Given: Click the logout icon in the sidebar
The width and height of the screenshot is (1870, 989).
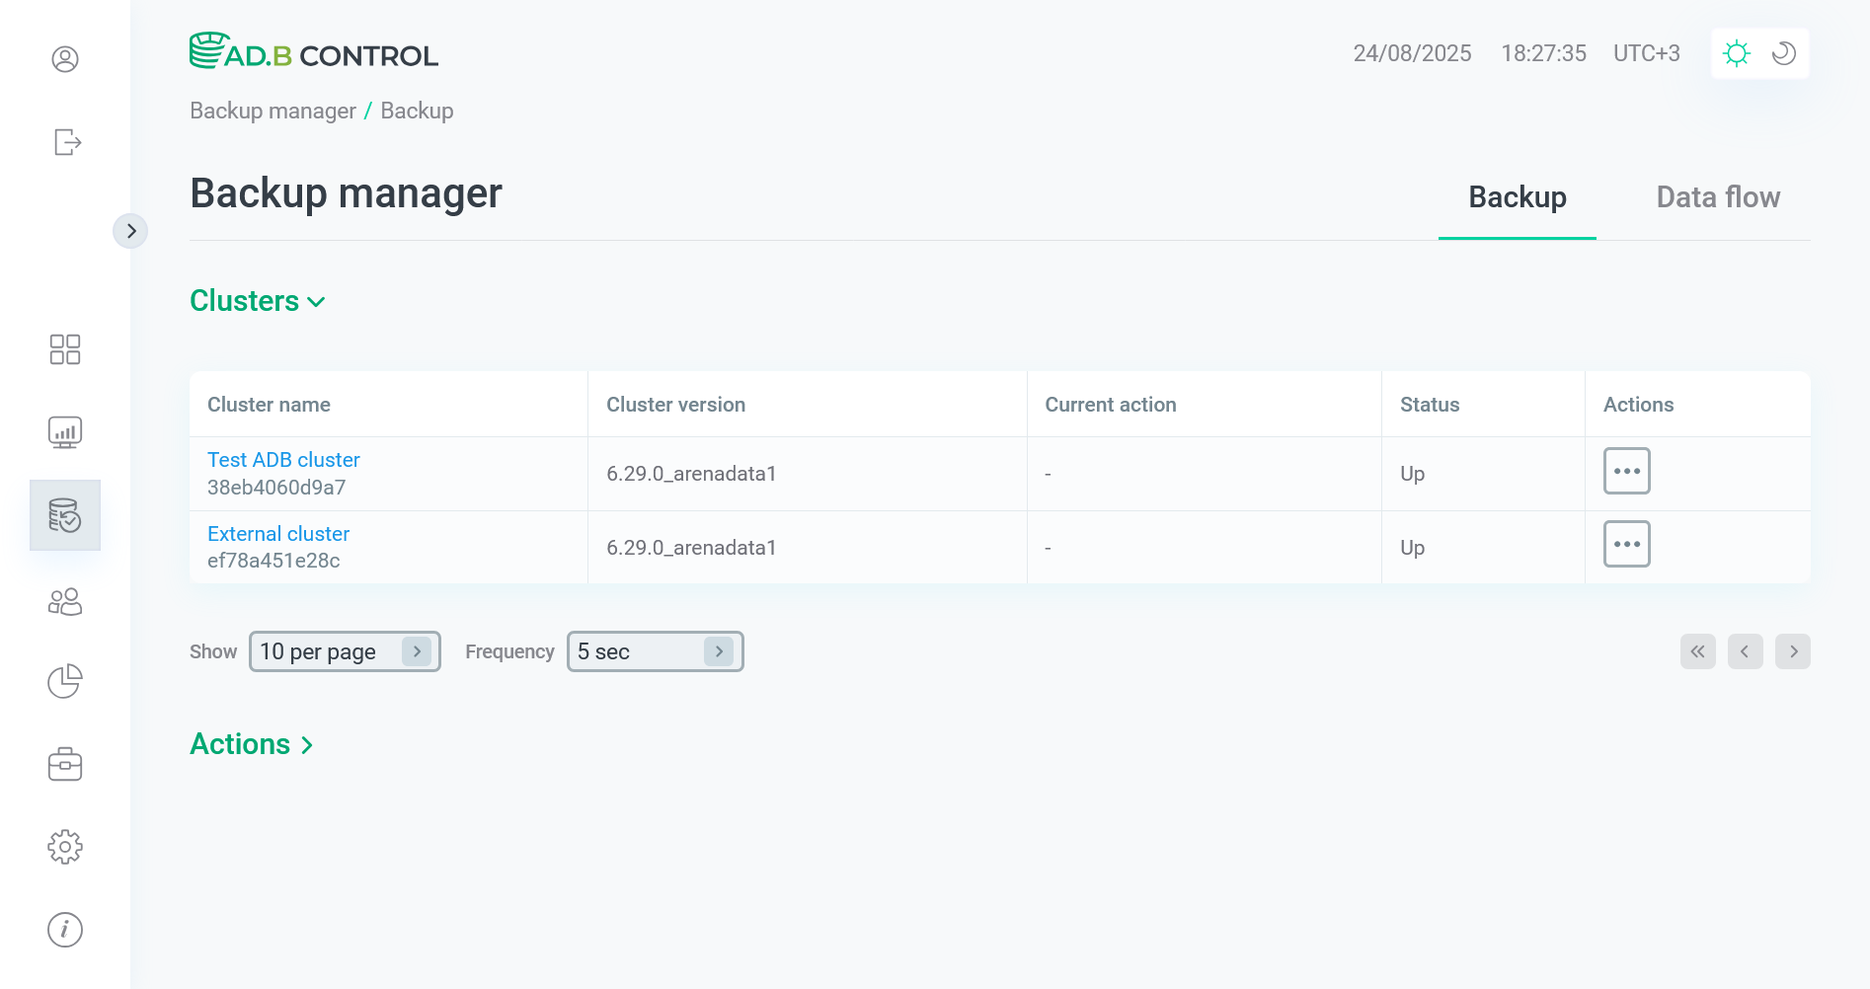Looking at the screenshot, I should point(65,142).
